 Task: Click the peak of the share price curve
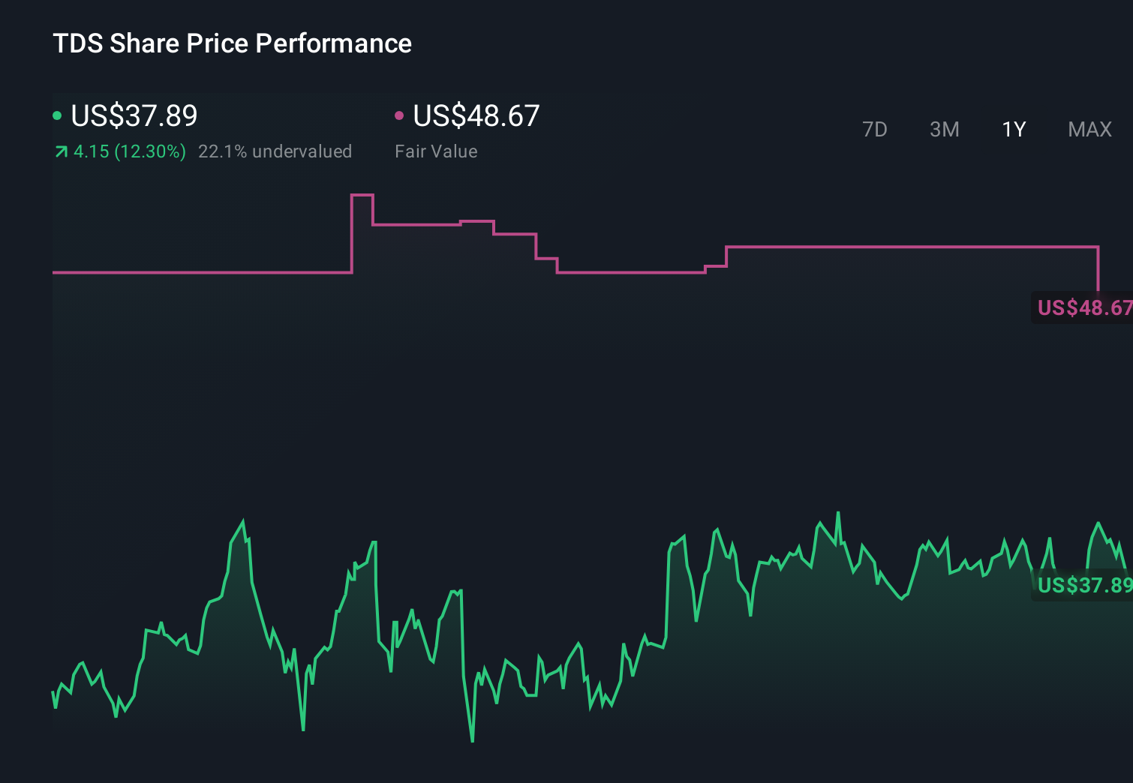pos(838,511)
